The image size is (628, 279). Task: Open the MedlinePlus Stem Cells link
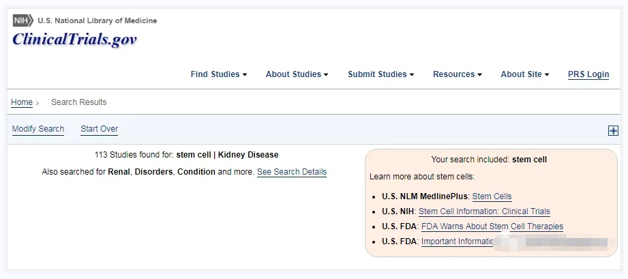(492, 196)
